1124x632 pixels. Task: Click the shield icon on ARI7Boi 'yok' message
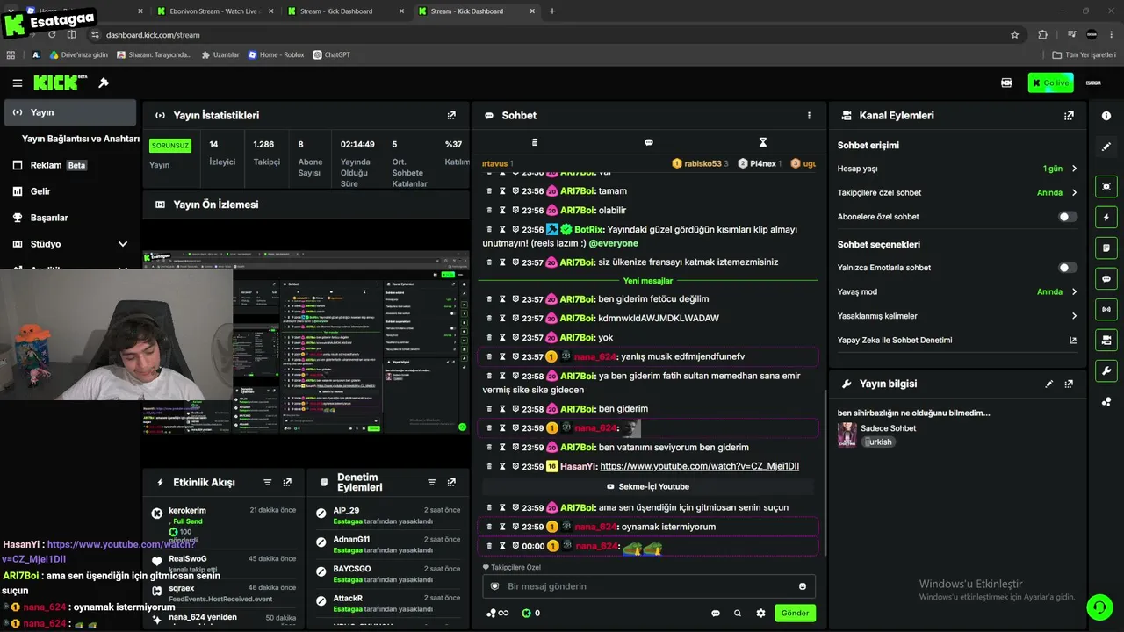[515, 338]
